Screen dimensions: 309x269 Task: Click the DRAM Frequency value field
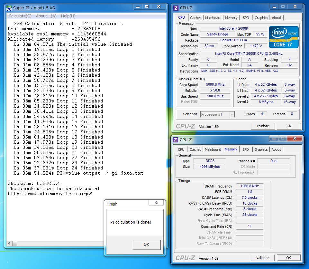point(249,186)
